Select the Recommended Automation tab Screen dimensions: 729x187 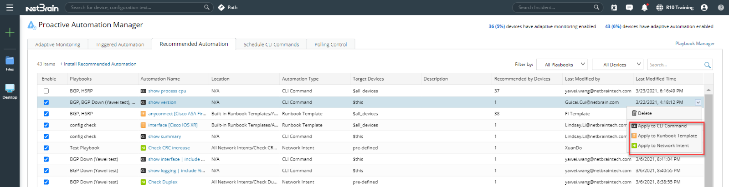point(194,44)
